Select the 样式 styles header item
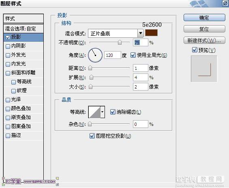This screenshot has width=229, height=188. pos(24,19)
